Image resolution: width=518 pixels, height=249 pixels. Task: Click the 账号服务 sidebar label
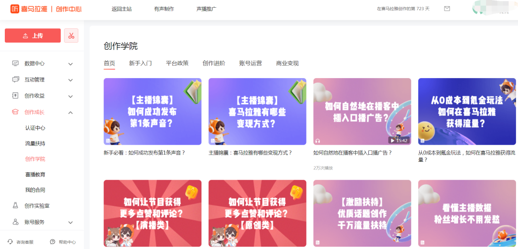click(35, 222)
